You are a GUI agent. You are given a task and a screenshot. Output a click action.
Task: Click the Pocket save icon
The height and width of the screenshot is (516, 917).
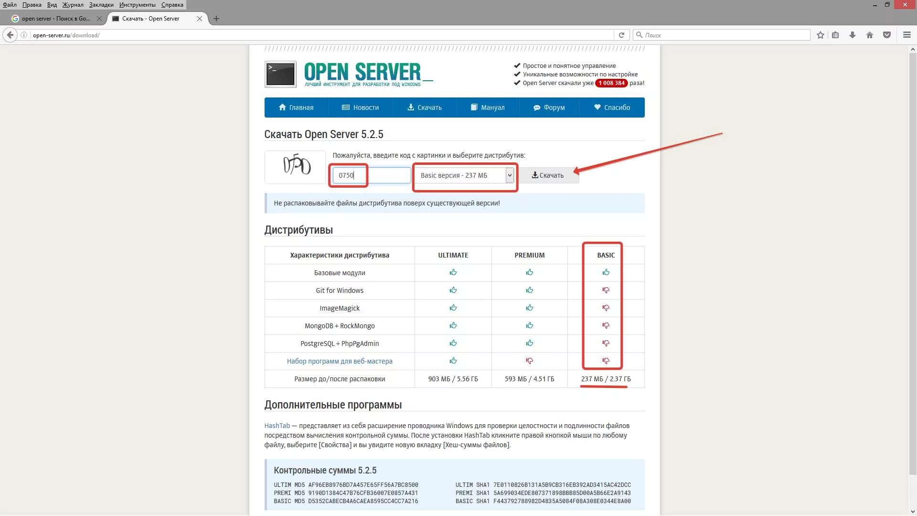[x=886, y=35]
